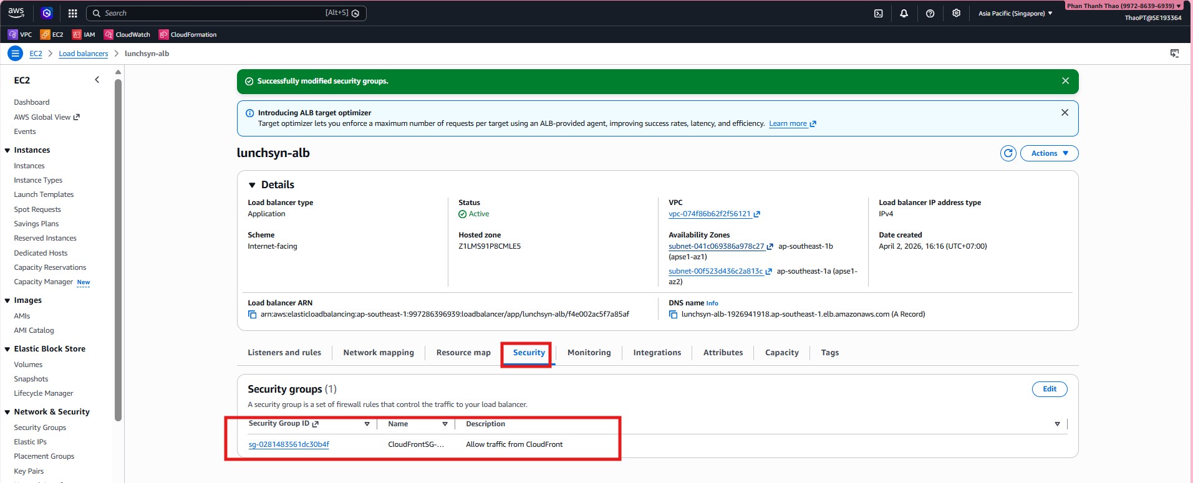
Task: Refresh the load balancer details
Action: click(1008, 153)
